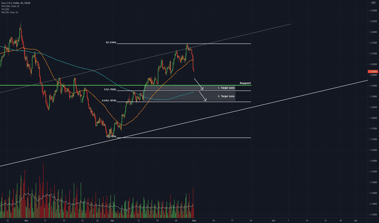Click the 1.21000 price axis label
This screenshot has height=223, width=379.
(373, 54)
